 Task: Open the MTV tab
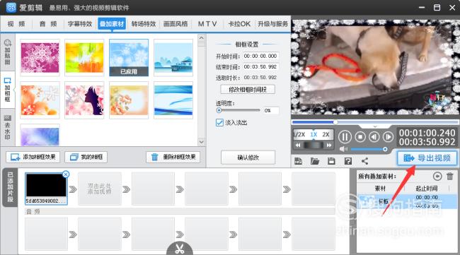(207, 24)
